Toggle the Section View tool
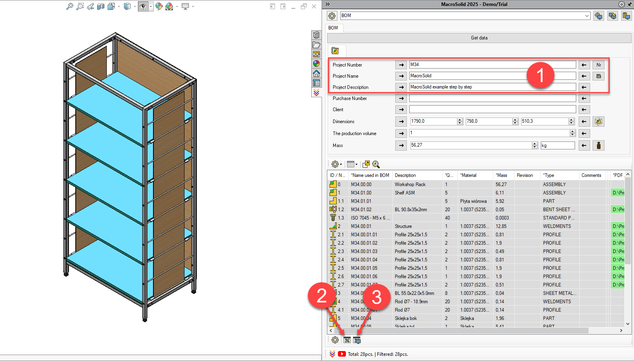Screen dimensions: 634x361 click(x=101, y=6)
